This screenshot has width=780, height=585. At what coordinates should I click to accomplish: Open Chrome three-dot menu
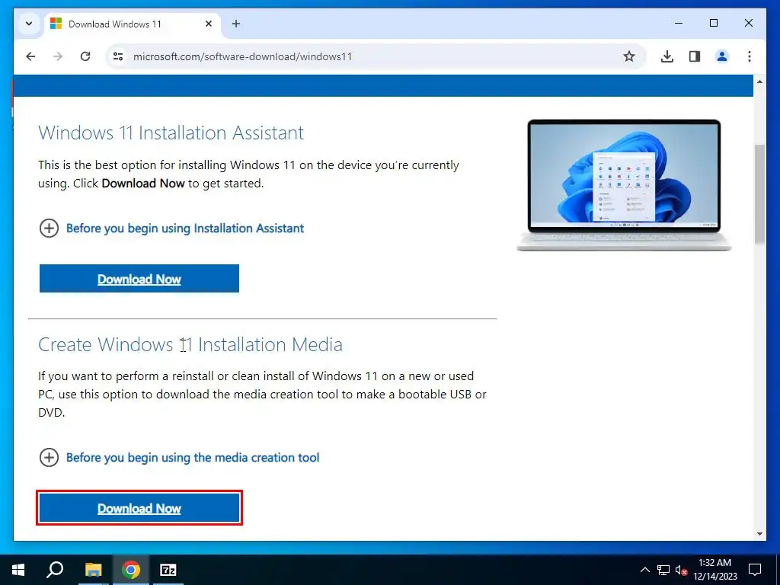(750, 56)
